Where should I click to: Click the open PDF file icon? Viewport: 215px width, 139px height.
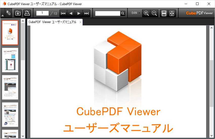pos(18,13)
